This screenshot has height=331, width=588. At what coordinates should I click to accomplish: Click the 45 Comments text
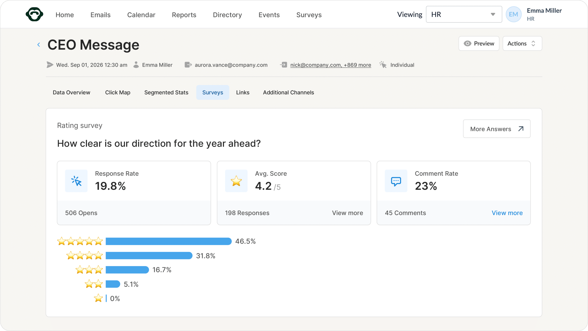tap(405, 213)
